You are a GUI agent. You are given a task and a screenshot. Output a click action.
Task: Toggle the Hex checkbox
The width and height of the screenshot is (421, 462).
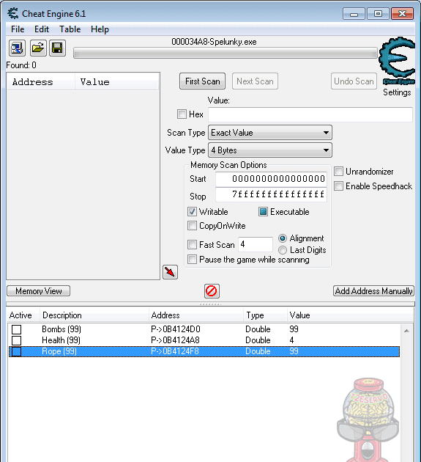[182, 114]
